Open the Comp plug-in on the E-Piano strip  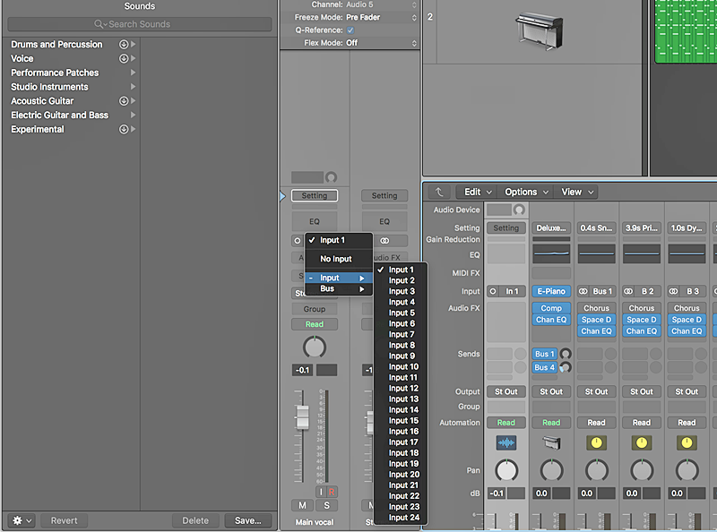click(551, 308)
